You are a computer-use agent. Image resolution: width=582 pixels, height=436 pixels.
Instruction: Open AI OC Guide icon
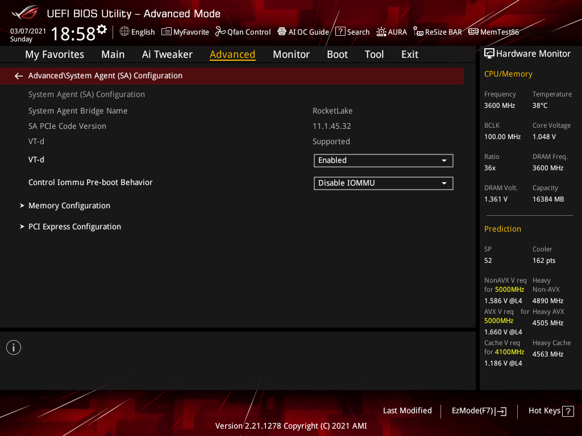(x=282, y=32)
